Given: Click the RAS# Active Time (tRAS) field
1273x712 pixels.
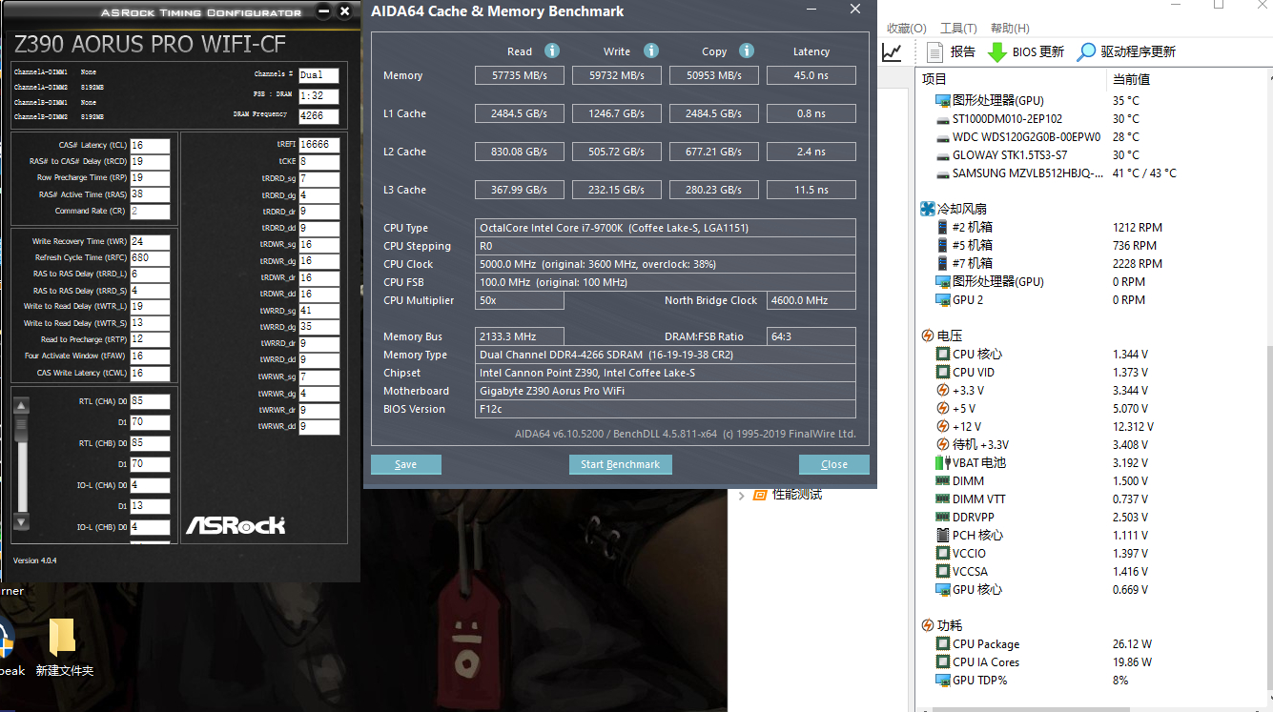Looking at the screenshot, I should (x=150, y=194).
